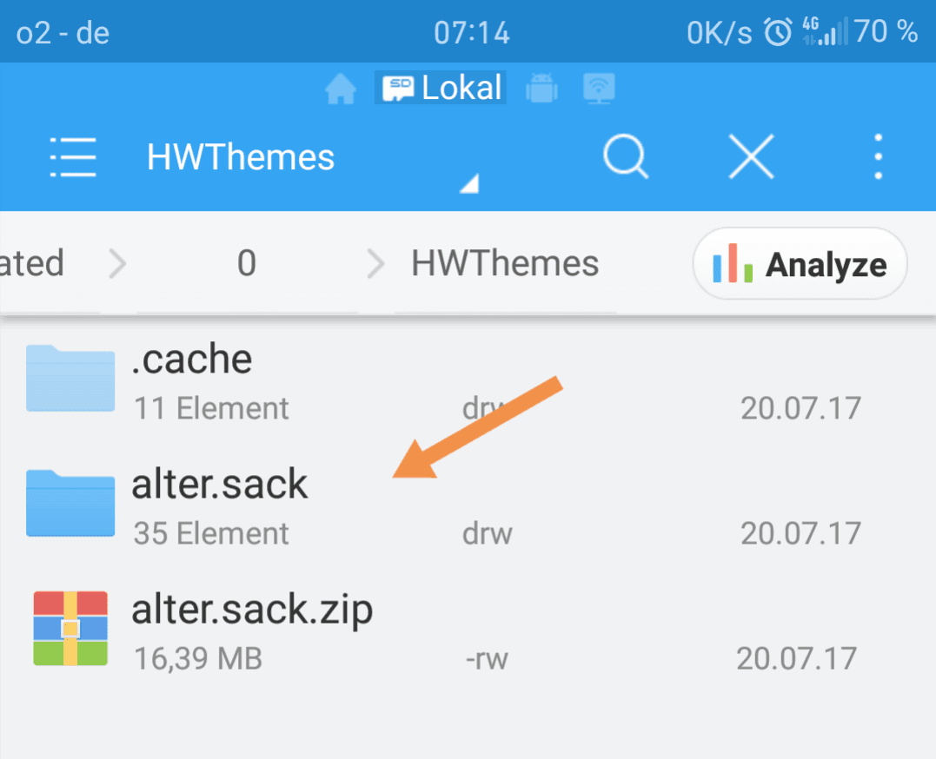Close the current HWThemes window
This screenshot has width=936, height=759.
click(751, 156)
